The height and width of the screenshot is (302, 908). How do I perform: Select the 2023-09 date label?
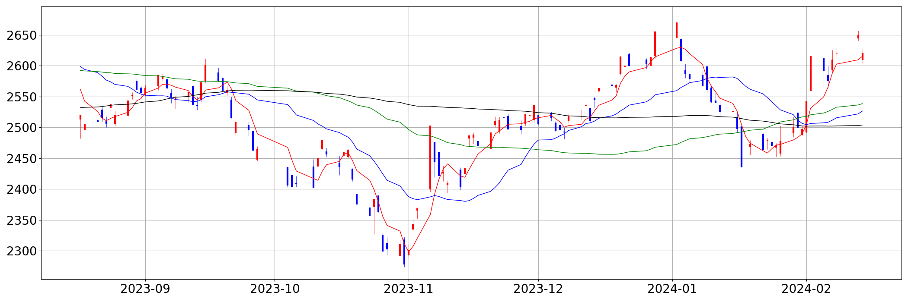coord(145,289)
